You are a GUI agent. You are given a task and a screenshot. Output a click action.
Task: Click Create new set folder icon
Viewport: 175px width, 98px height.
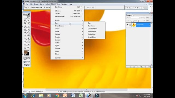click(138, 67)
